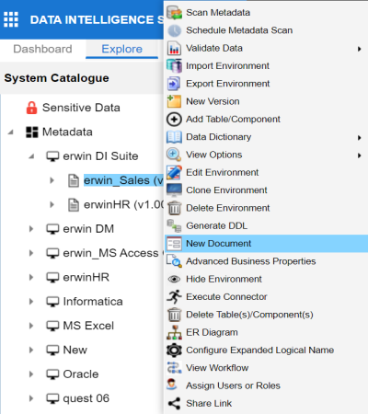Screen dimensions: 368x414
Task: Select New Document from context menu
Action: tap(266, 244)
